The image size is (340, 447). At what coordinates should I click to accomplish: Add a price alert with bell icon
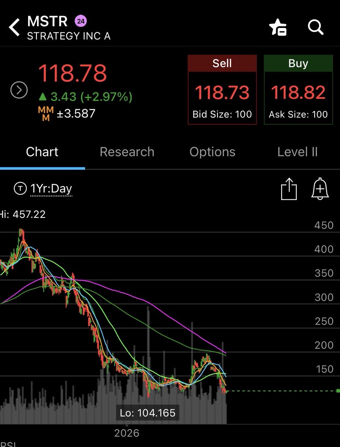point(320,189)
